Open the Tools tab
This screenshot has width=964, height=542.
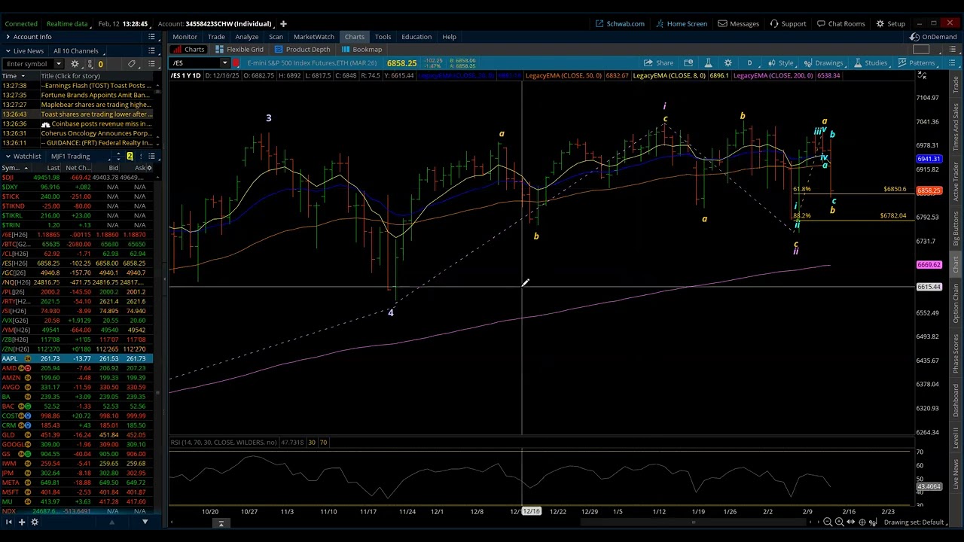click(383, 37)
